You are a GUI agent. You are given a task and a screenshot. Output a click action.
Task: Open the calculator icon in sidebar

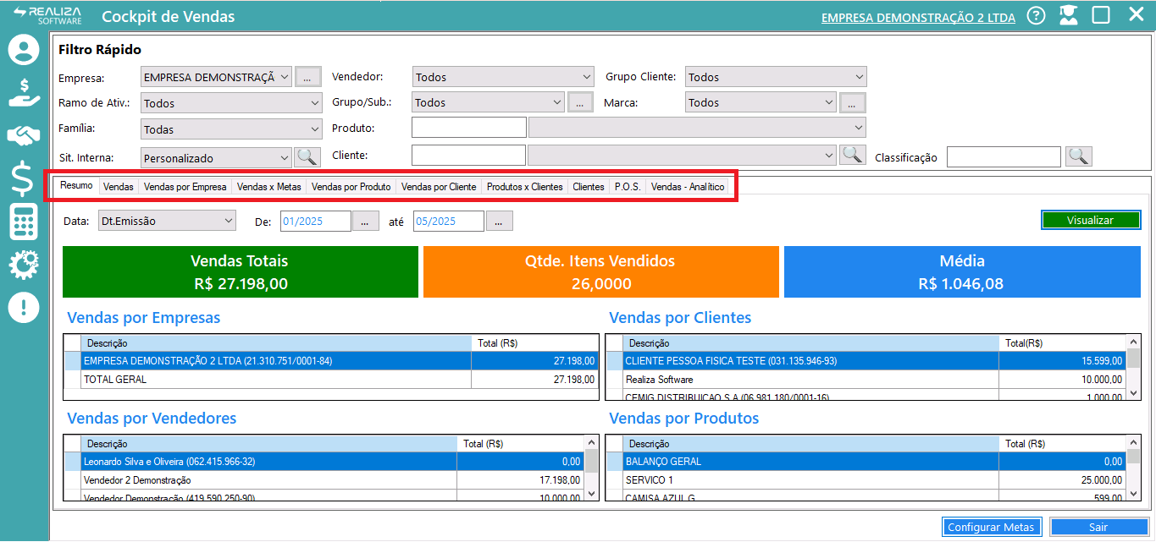(x=24, y=222)
